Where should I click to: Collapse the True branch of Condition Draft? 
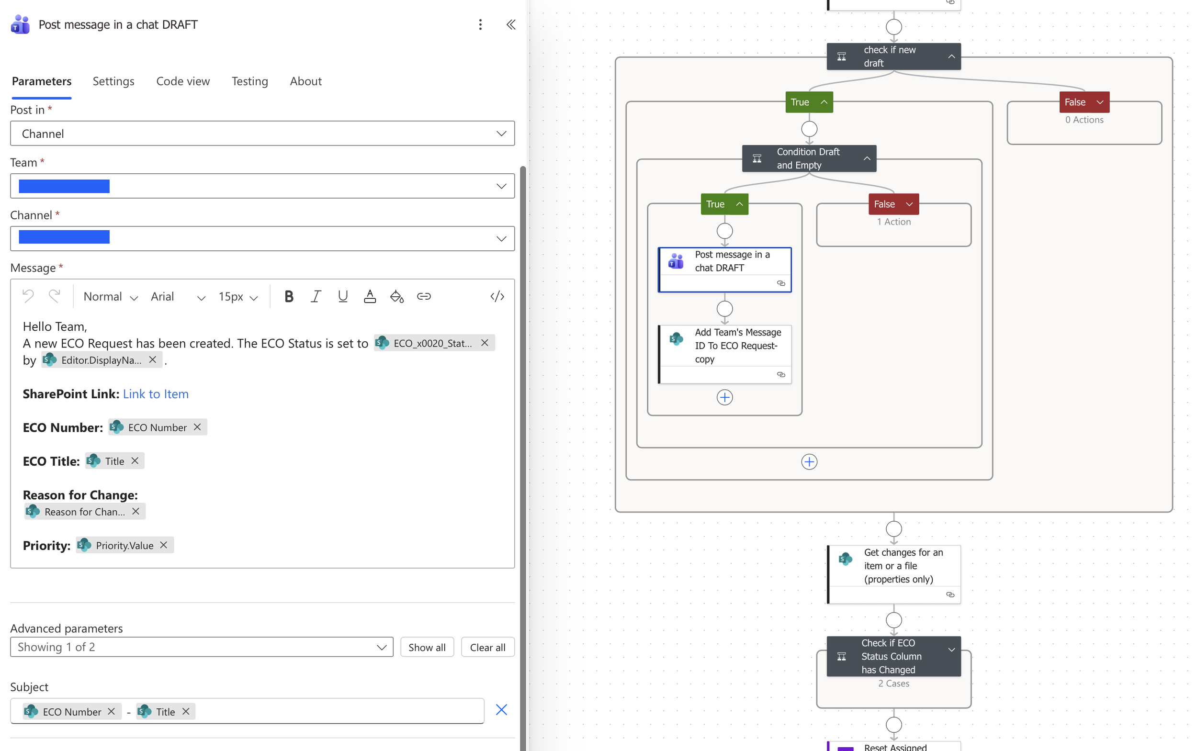click(x=739, y=204)
